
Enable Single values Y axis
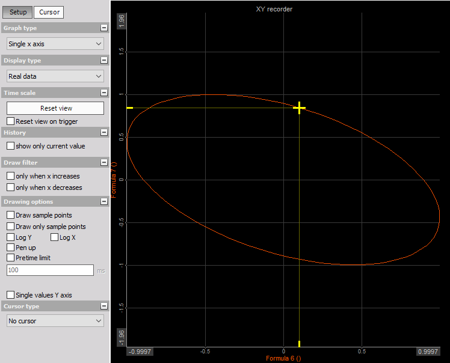coord(11,294)
